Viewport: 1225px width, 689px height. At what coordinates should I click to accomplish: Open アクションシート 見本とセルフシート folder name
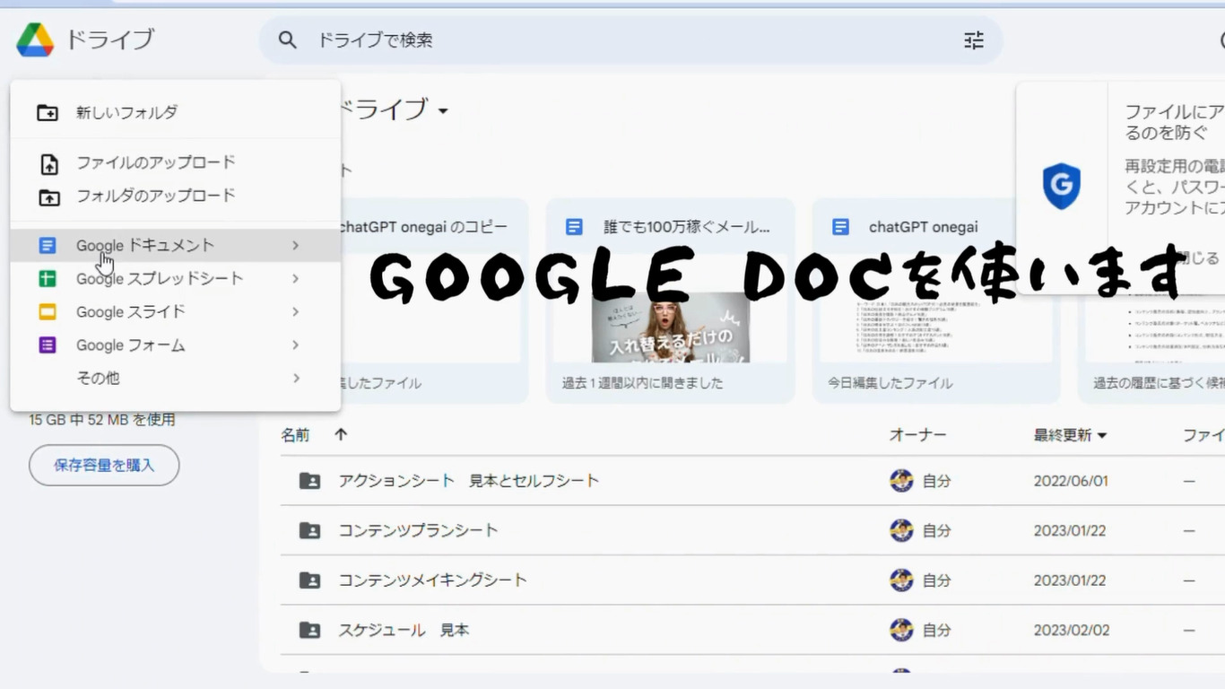point(468,481)
